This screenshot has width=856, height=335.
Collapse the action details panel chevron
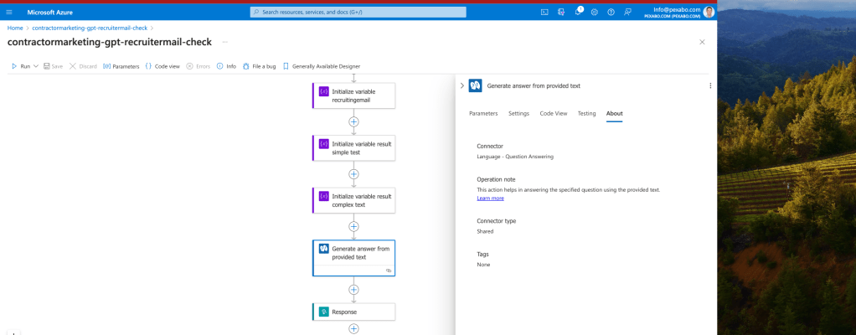point(462,85)
